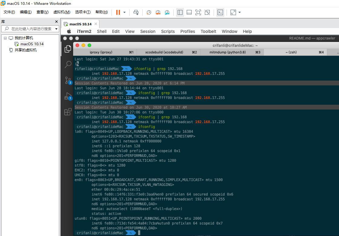Enter full screen mode from VMware toolbar
339x236 pixels.
click(x=198, y=12)
